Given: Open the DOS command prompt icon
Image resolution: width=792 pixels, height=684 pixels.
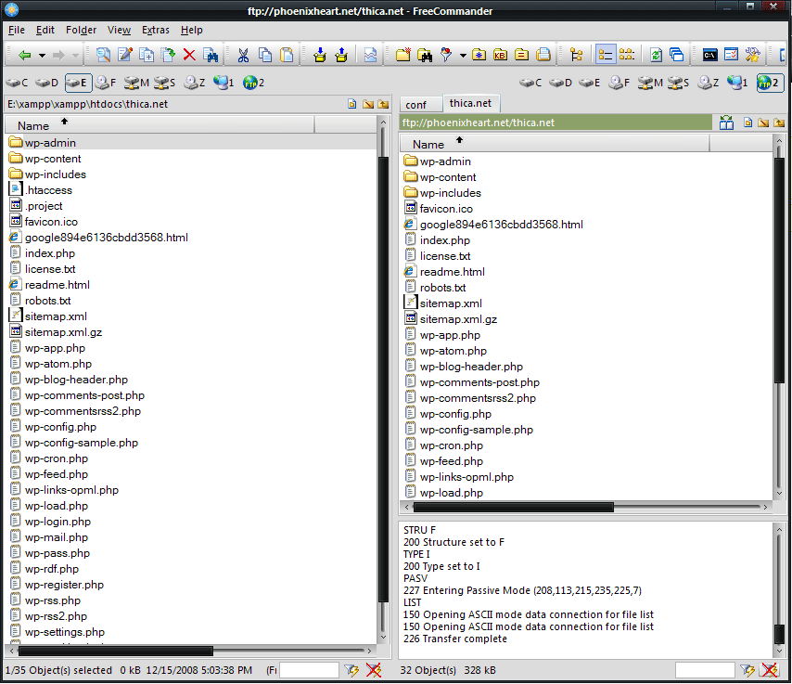Looking at the screenshot, I should tap(709, 55).
